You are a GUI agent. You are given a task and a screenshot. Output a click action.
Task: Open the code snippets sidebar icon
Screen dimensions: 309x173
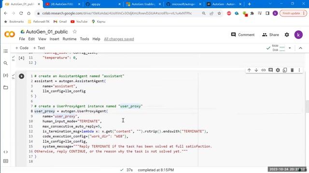[5, 152]
